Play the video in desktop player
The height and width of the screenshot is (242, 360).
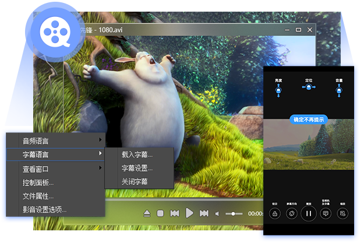pos(189,213)
